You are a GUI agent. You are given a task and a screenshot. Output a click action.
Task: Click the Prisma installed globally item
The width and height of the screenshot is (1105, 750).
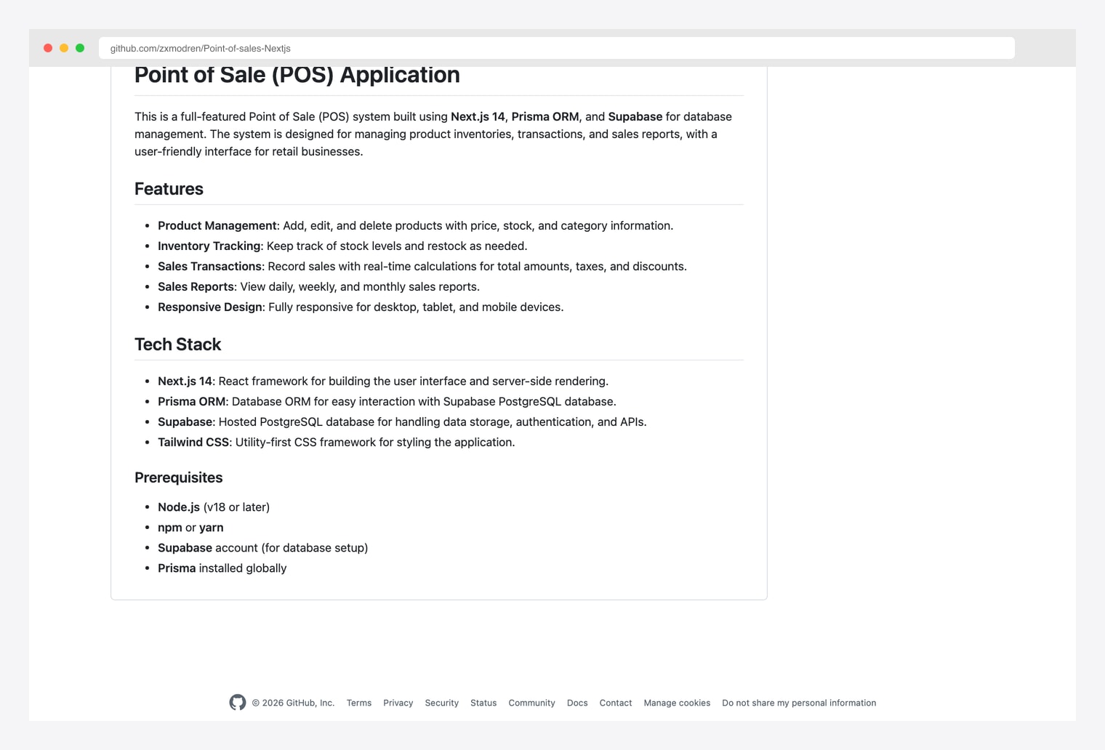(222, 568)
